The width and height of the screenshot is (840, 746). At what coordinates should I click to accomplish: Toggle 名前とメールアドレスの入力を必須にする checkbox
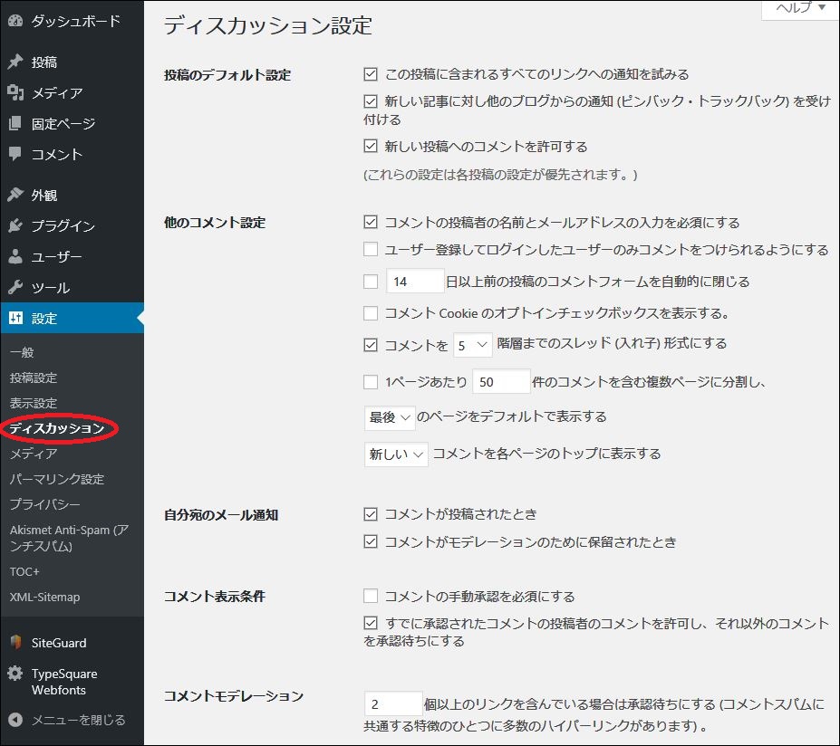(371, 222)
